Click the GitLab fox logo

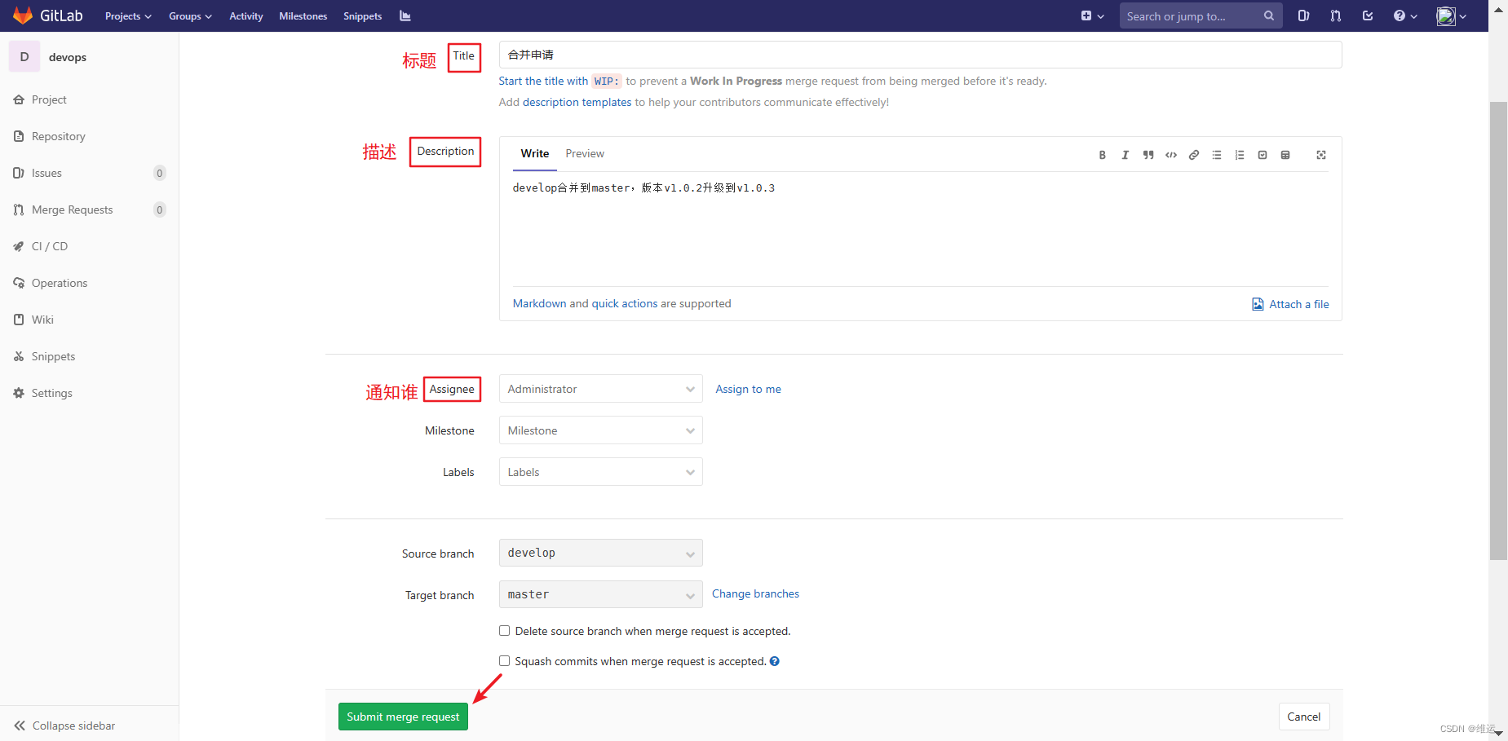pyautogui.click(x=23, y=15)
